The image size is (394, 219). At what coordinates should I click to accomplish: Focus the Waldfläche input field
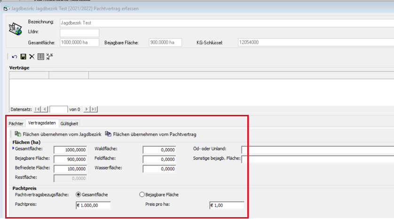click(x=160, y=150)
